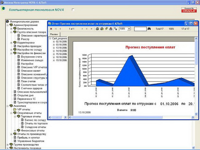Open Прибыль и капитал item
Image resolution: width=200 pixels, height=150 pixels.
click(x=28, y=137)
